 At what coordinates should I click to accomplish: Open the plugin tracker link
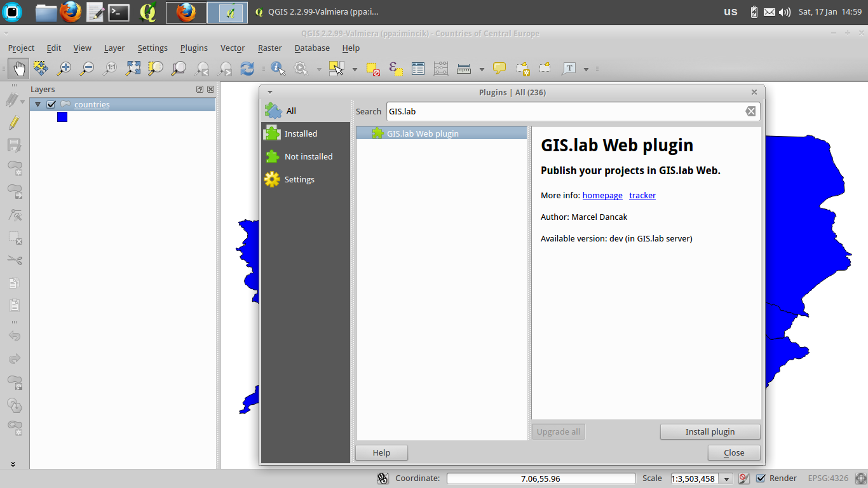click(642, 195)
